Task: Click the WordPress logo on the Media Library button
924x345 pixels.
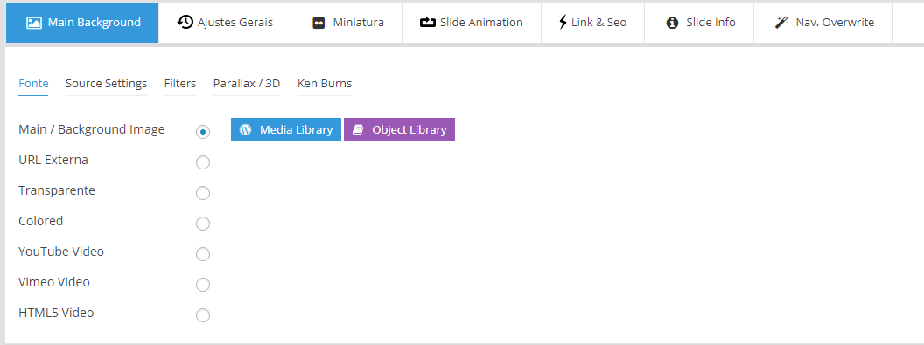Action: tap(246, 129)
